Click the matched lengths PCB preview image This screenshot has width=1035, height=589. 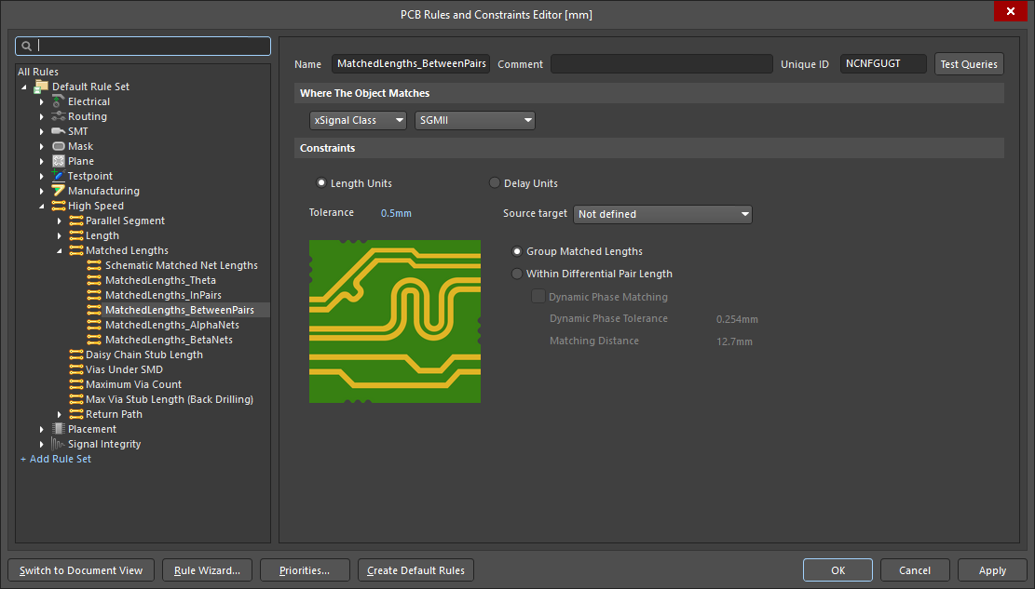[395, 321]
